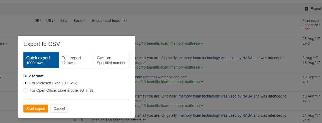Screen dimensions: 322x123
Task: Switch to Full export 12 rows tab
Action: (76, 60)
